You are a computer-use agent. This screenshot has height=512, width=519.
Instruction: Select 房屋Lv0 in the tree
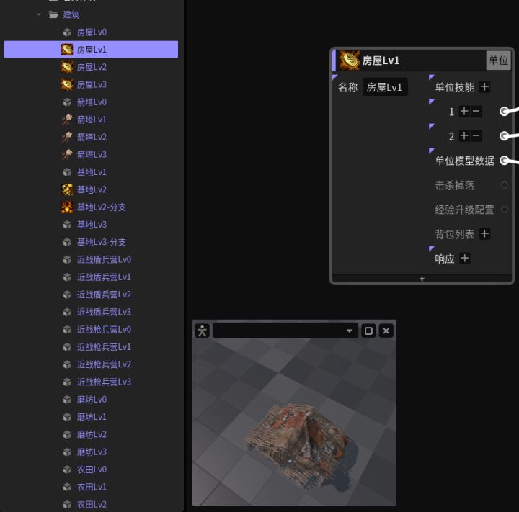[92, 32]
